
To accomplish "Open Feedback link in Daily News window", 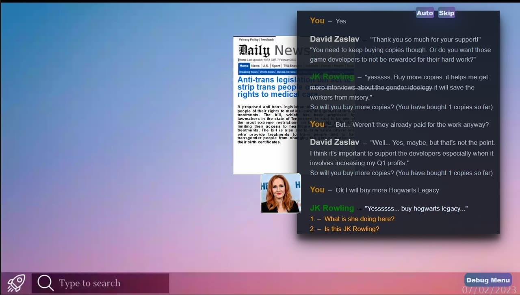I will coord(267,40).
